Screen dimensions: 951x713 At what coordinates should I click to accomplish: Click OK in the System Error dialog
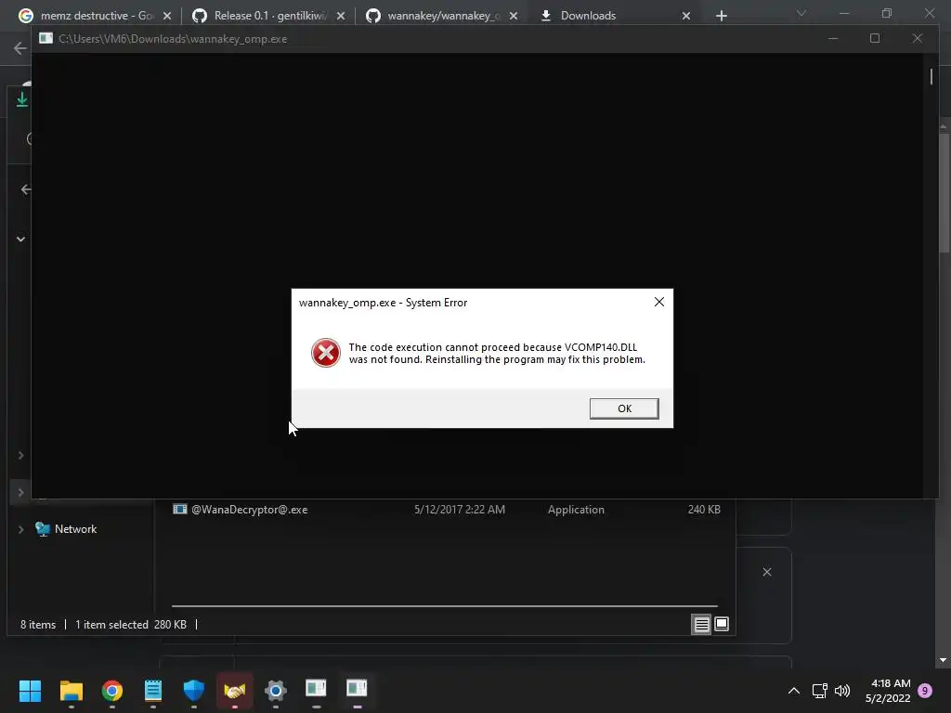(624, 408)
